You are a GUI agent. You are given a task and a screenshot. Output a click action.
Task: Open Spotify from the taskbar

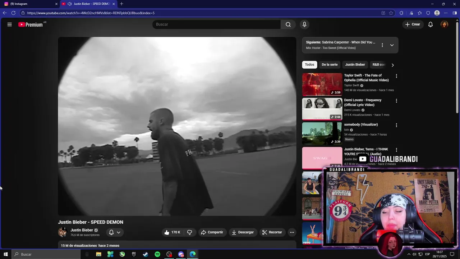157,254
